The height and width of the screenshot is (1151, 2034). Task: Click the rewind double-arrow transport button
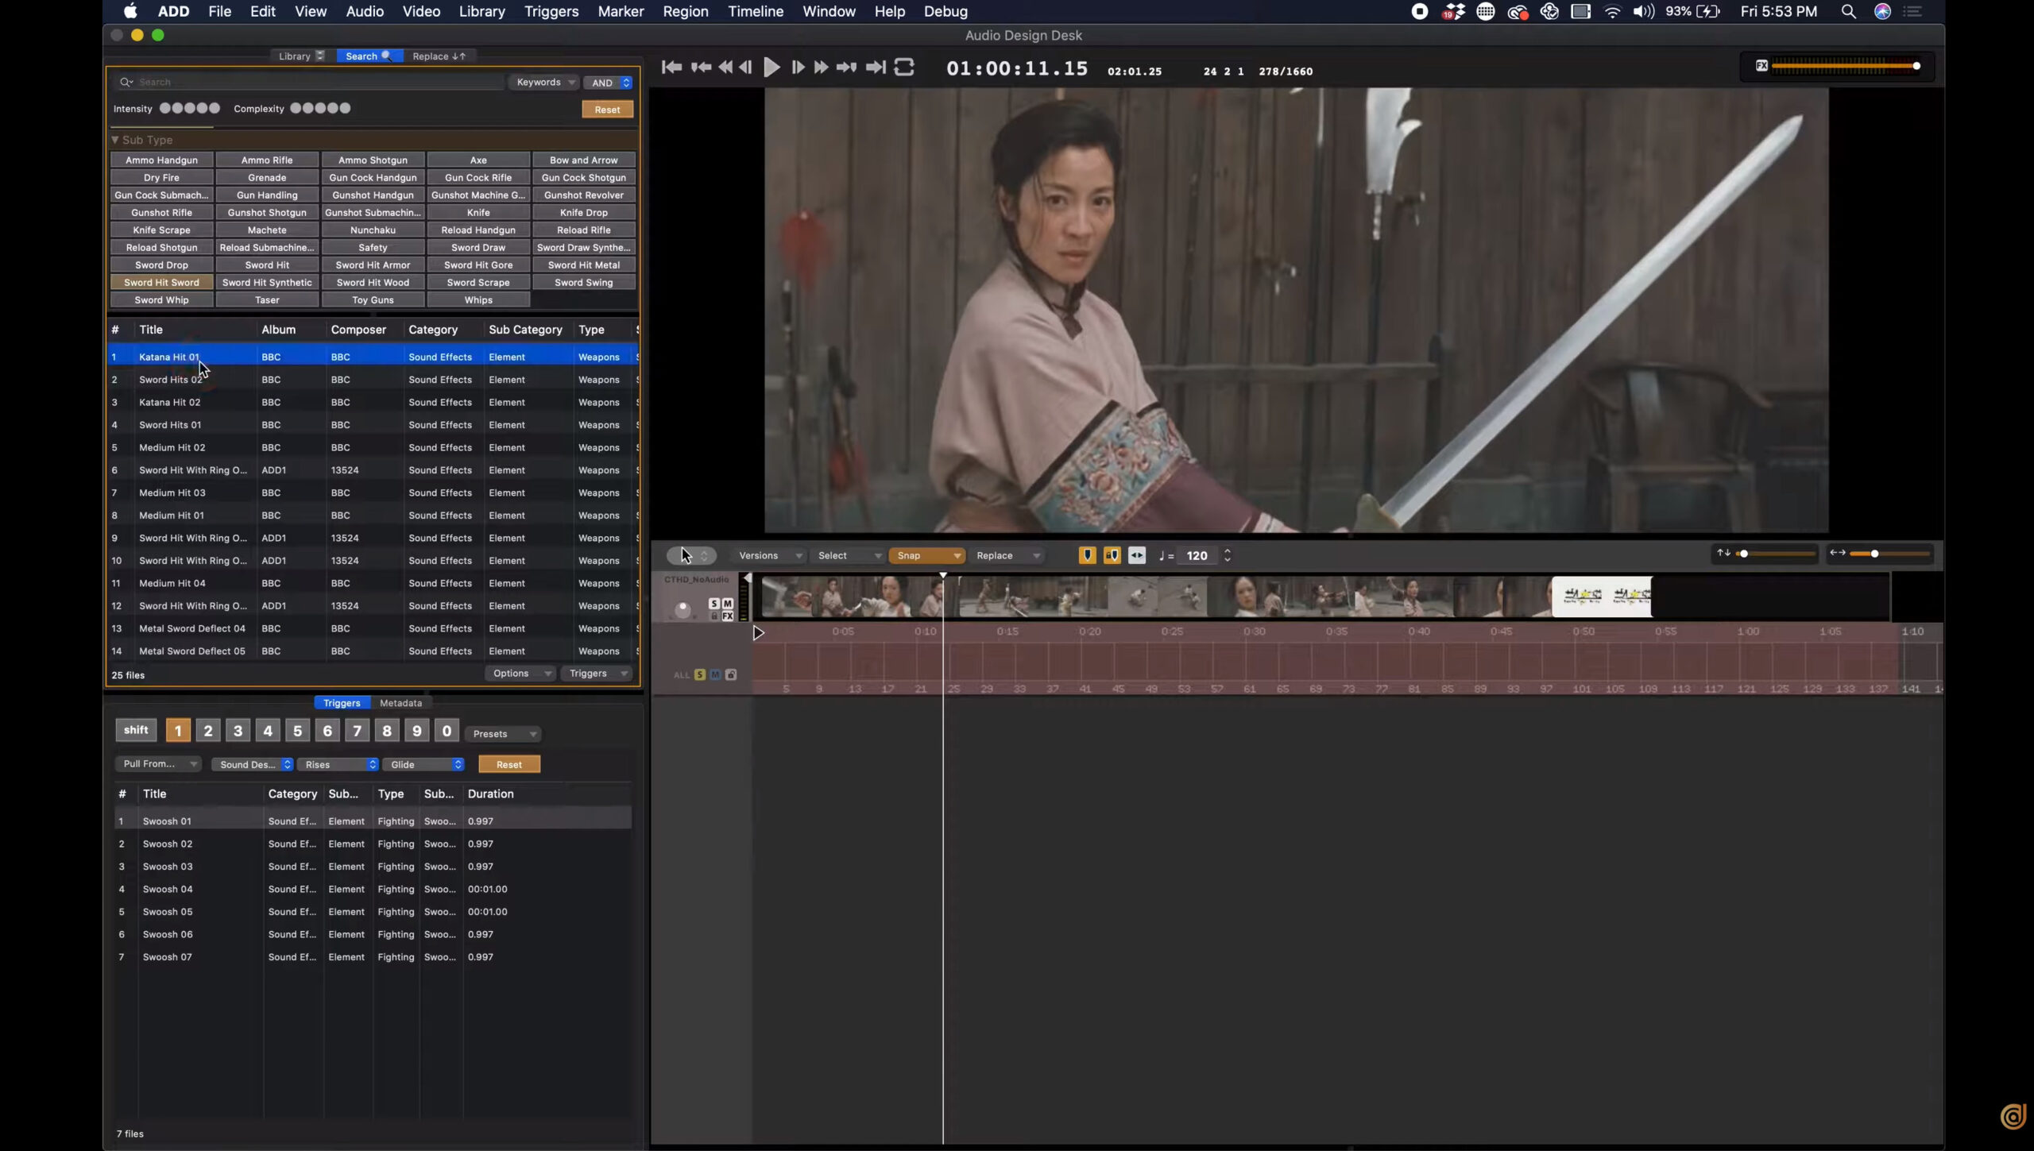coord(725,68)
